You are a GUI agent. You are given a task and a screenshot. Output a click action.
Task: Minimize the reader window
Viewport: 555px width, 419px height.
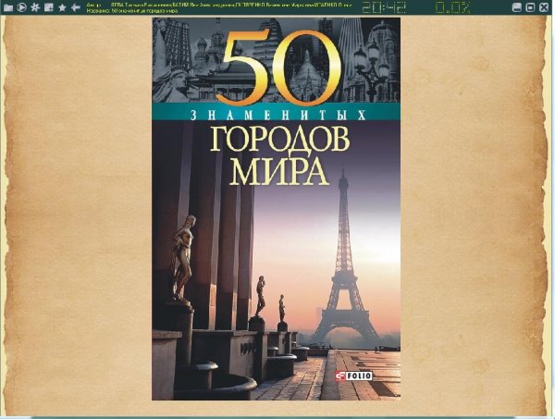517,7
